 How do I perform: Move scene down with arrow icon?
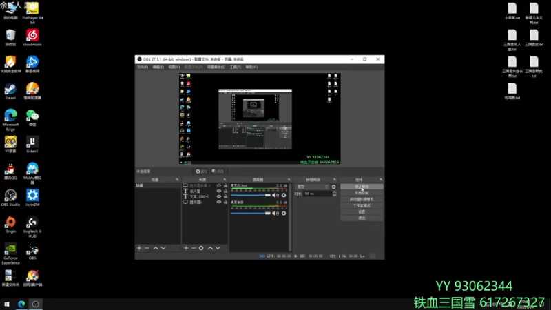coord(163,248)
